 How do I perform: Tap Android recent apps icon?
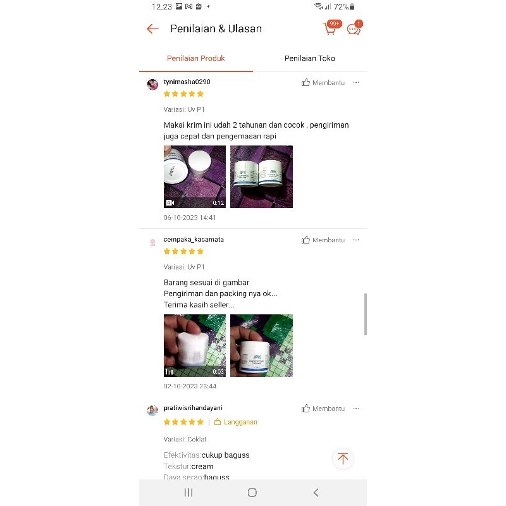click(x=188, y=493)
